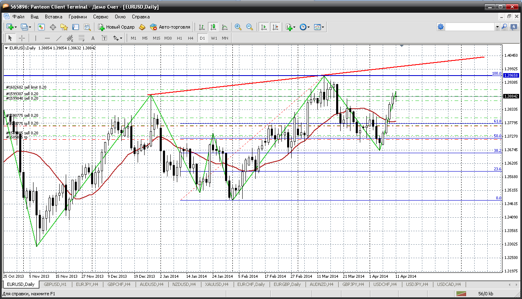Toggle chart auto-scroll
This screenshot has height=299, width=522.
tap(264, 27)
